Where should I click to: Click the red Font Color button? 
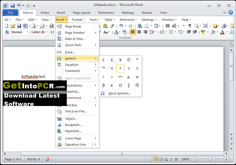[x=222, y=32]
